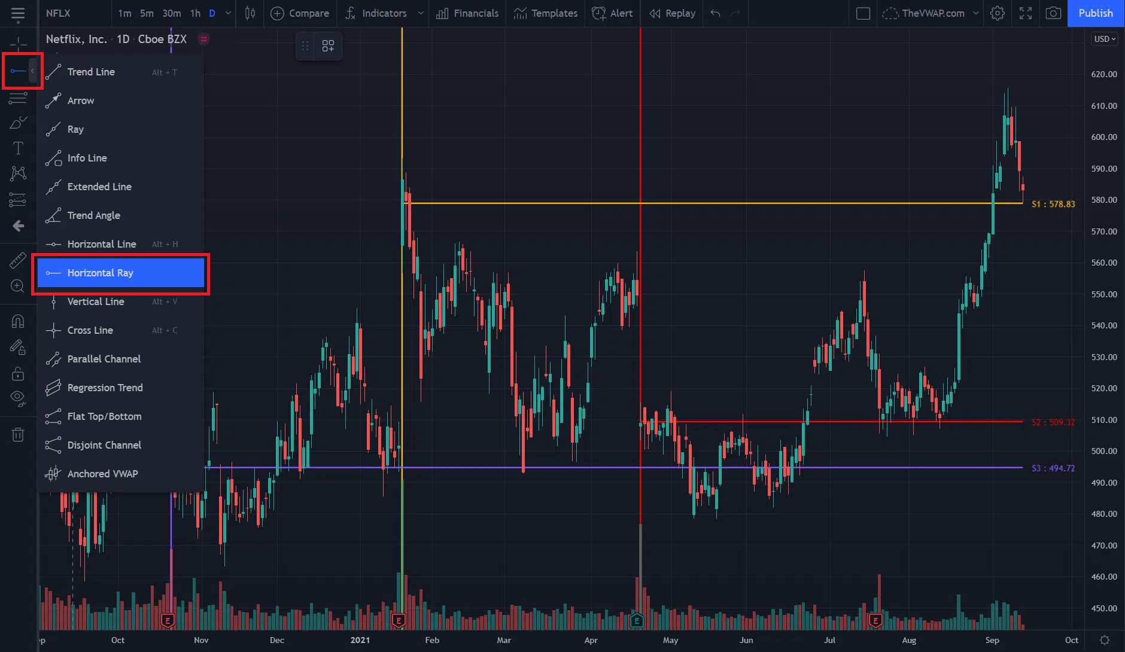
Task: Open the add-widget grid icon
Action: click(x=328, y=46)
